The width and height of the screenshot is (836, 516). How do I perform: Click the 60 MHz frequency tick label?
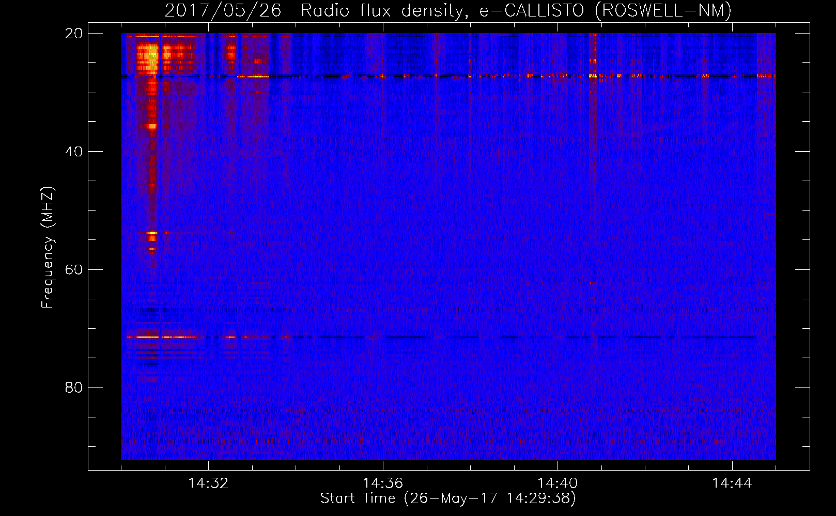74,270
